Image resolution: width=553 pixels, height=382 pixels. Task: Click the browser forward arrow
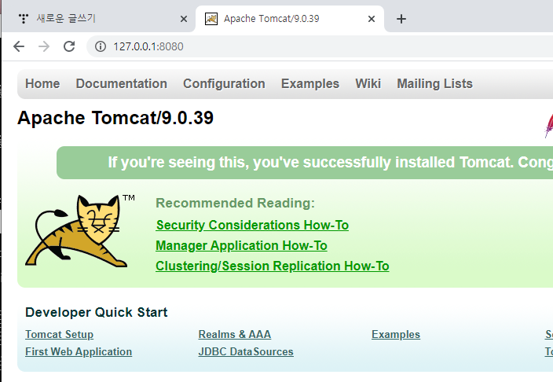coord(44,46)
